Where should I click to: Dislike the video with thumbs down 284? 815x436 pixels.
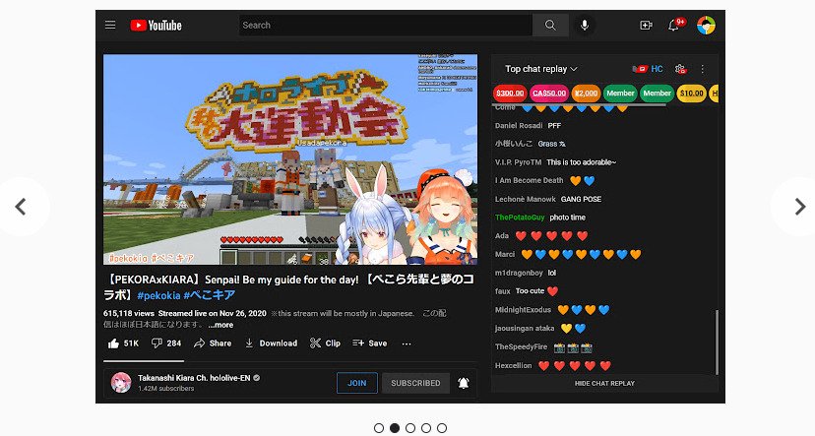[166, 343]
